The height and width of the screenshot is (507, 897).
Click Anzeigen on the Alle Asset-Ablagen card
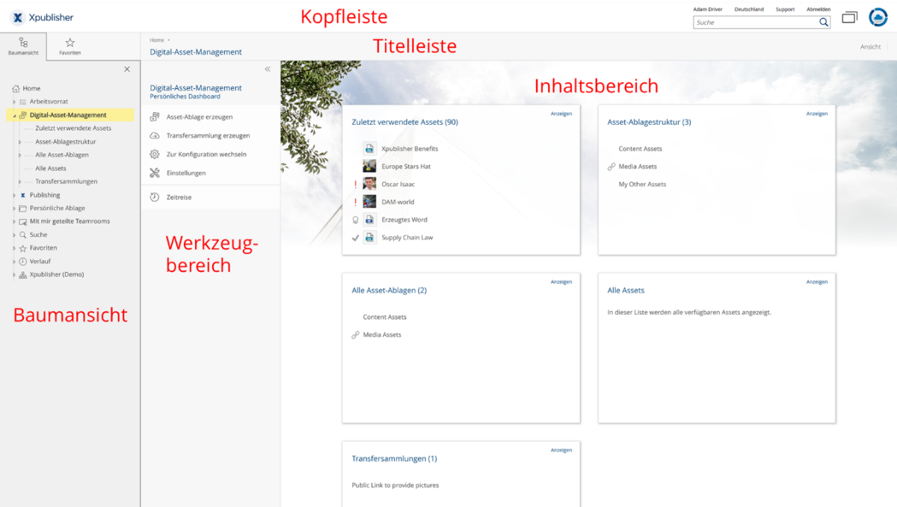click(x=561, y=282)
